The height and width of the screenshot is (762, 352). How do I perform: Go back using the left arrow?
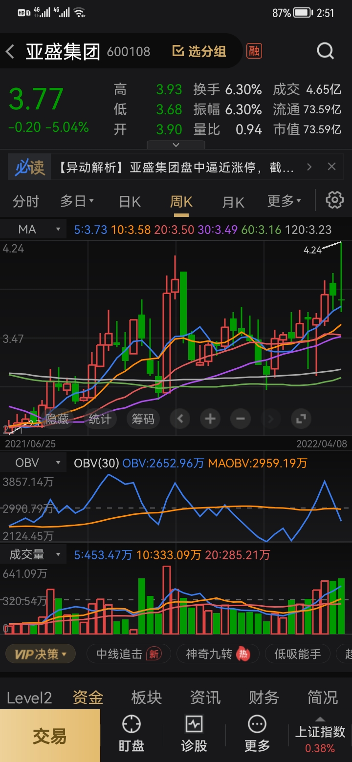click(11, 51)
